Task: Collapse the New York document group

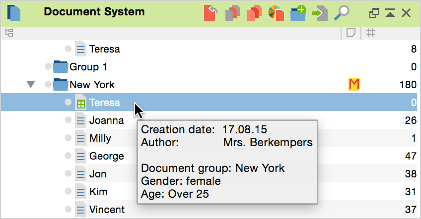Action: point(31,84)
